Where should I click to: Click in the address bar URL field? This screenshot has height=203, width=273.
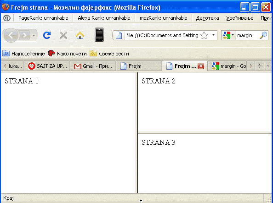(162, 35)
